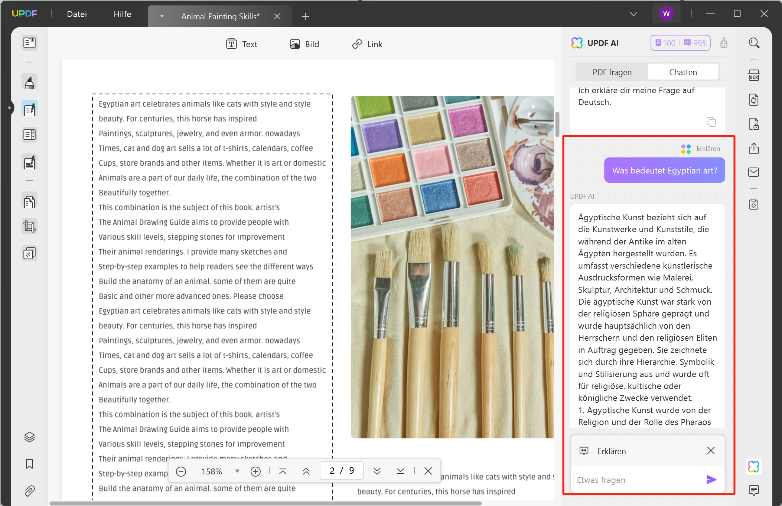Select the Text insertion tool in toolbar

241,44
